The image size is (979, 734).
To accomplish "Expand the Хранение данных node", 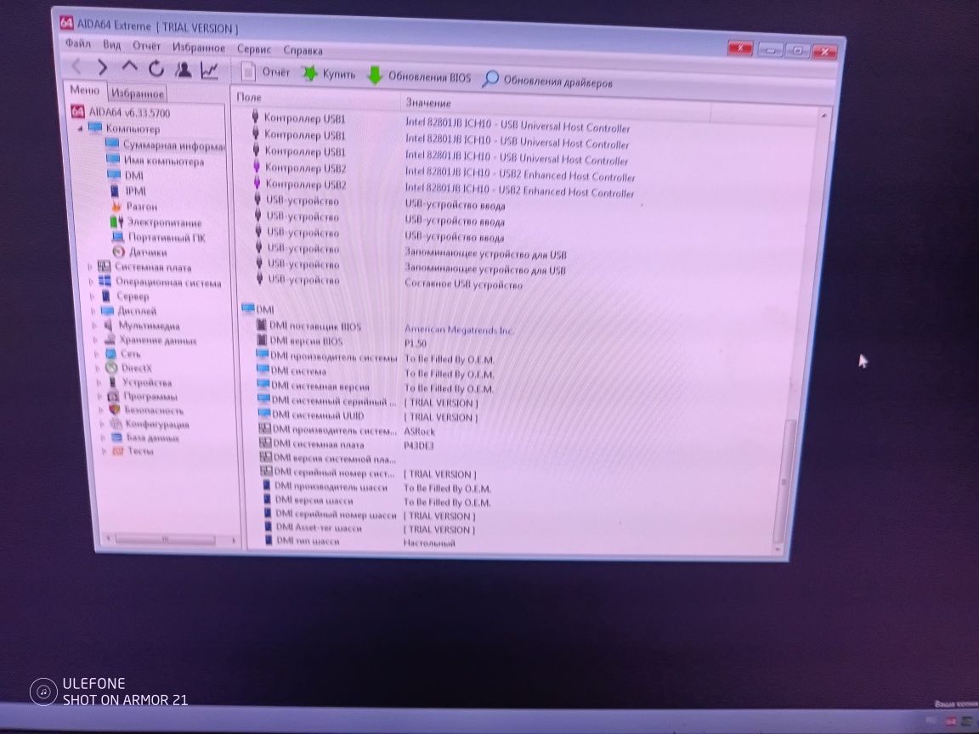I will [x=96, y=340].
